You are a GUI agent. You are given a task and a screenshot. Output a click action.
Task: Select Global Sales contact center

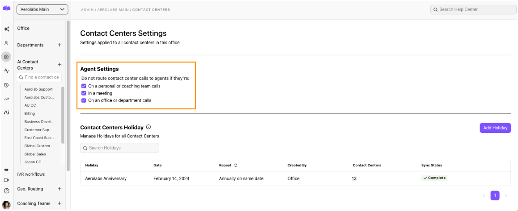click(x=35, y=154)
